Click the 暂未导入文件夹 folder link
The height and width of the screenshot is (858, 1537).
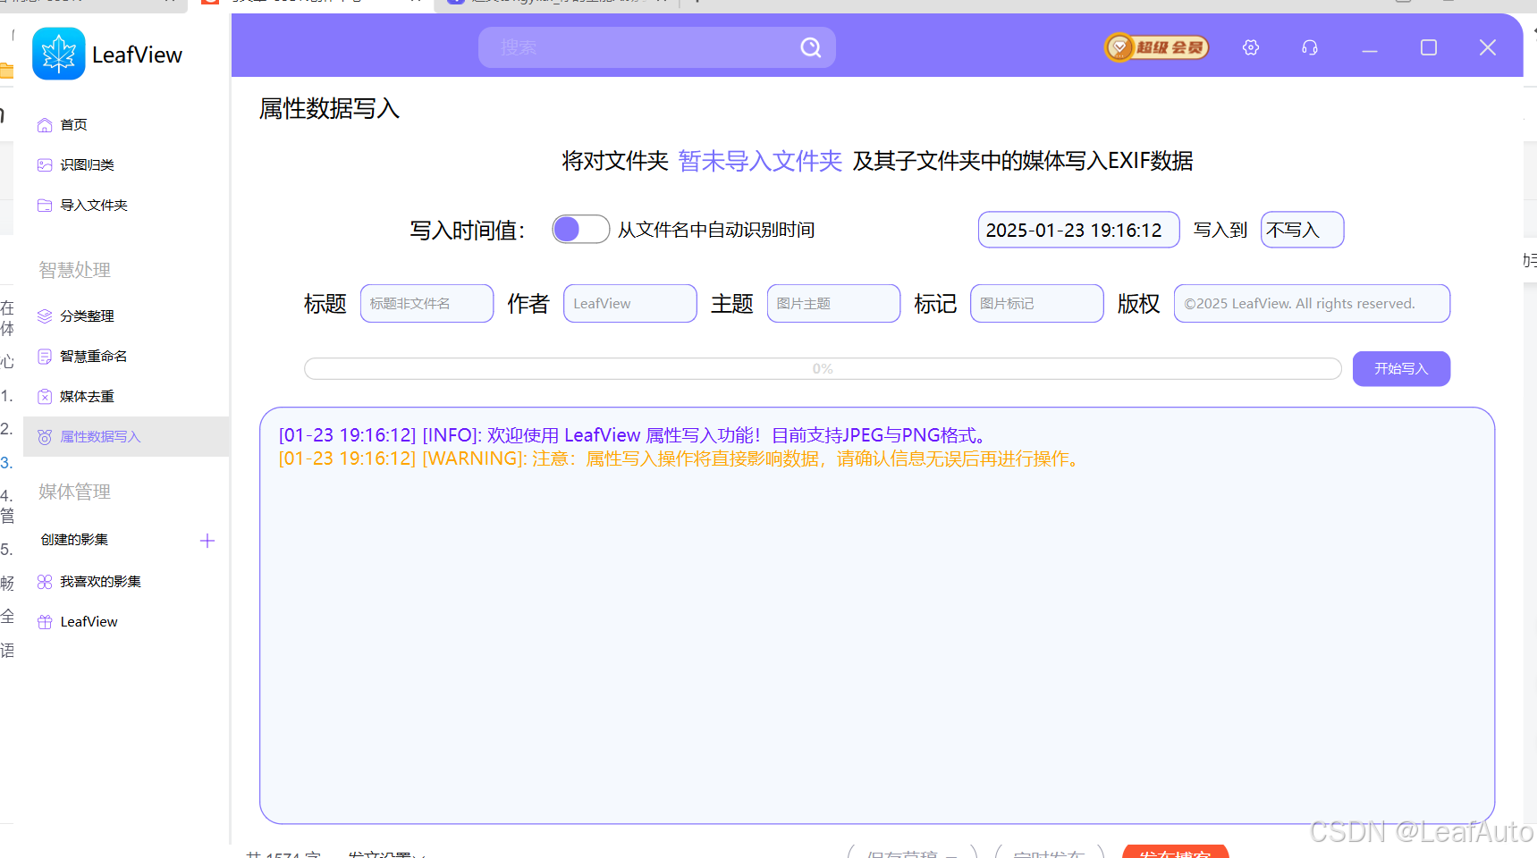(x=759, y=161)
